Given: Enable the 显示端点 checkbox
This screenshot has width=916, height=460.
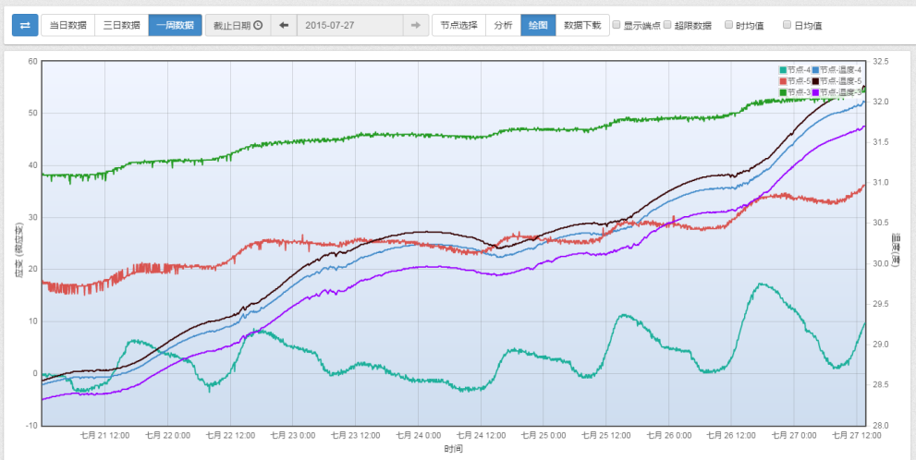Looking at the screenshot, I should point(617,25).
